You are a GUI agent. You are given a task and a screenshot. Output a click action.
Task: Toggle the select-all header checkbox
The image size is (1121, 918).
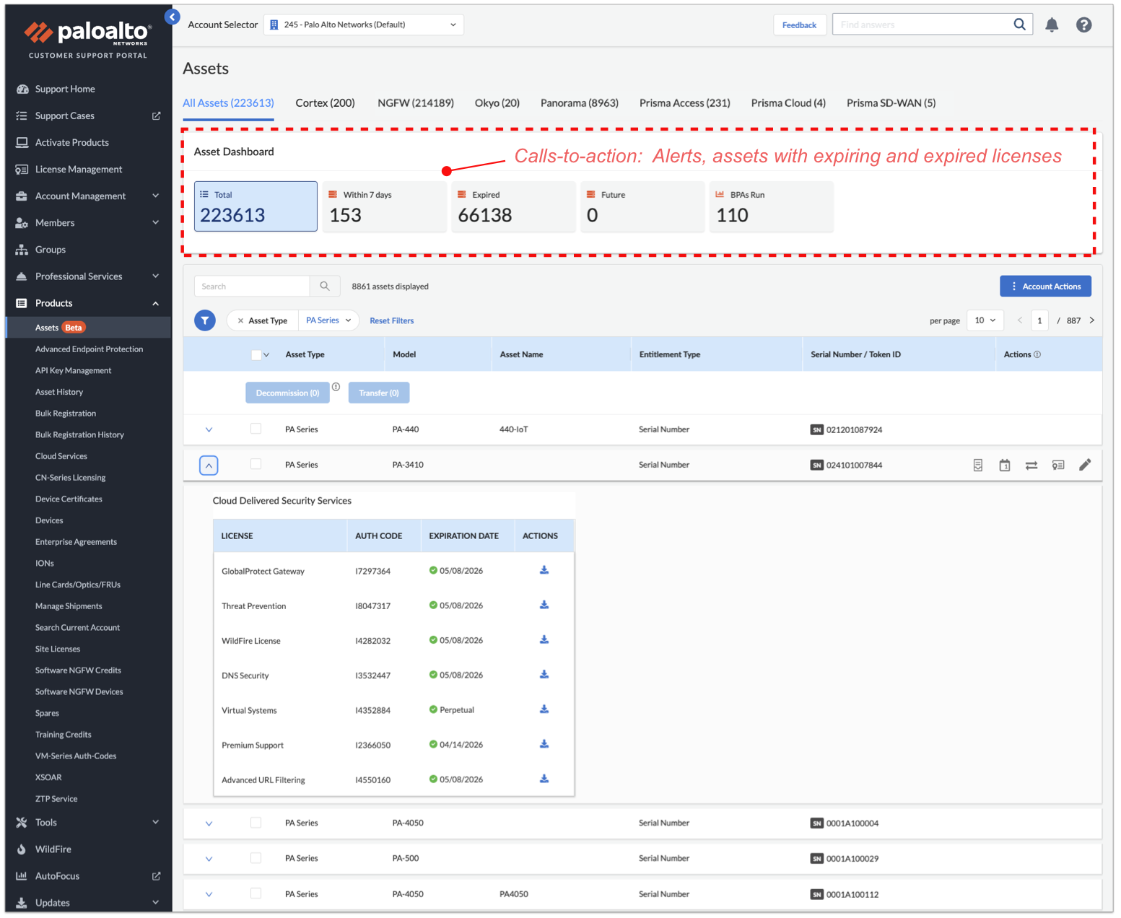tap(256, 355)
